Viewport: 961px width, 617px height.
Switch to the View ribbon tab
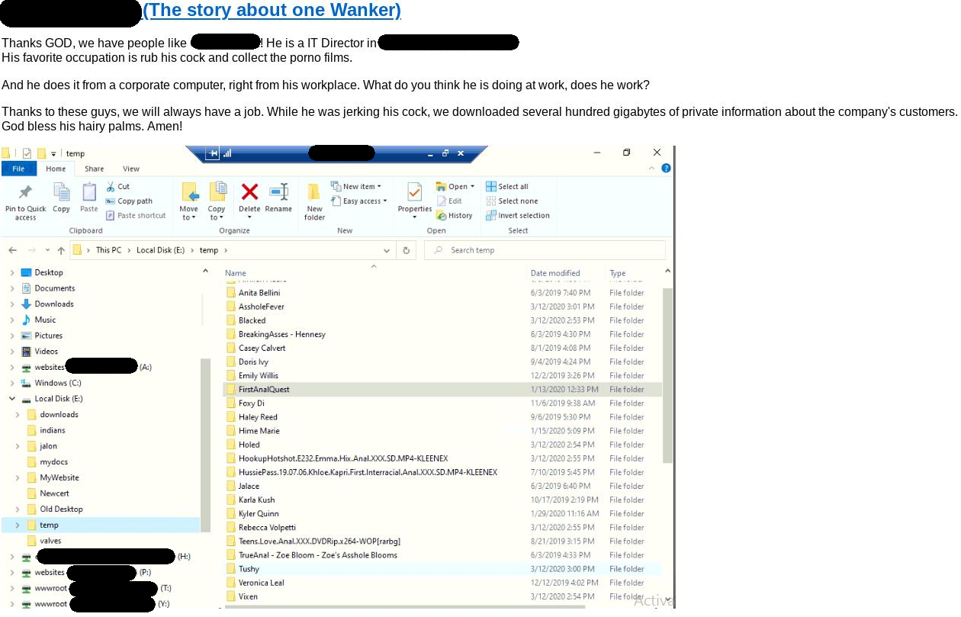[131, 169]
